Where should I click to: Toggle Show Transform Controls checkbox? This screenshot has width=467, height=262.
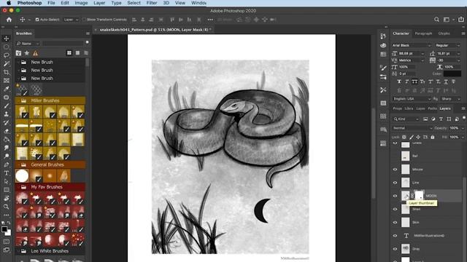[x=84, y=20]
